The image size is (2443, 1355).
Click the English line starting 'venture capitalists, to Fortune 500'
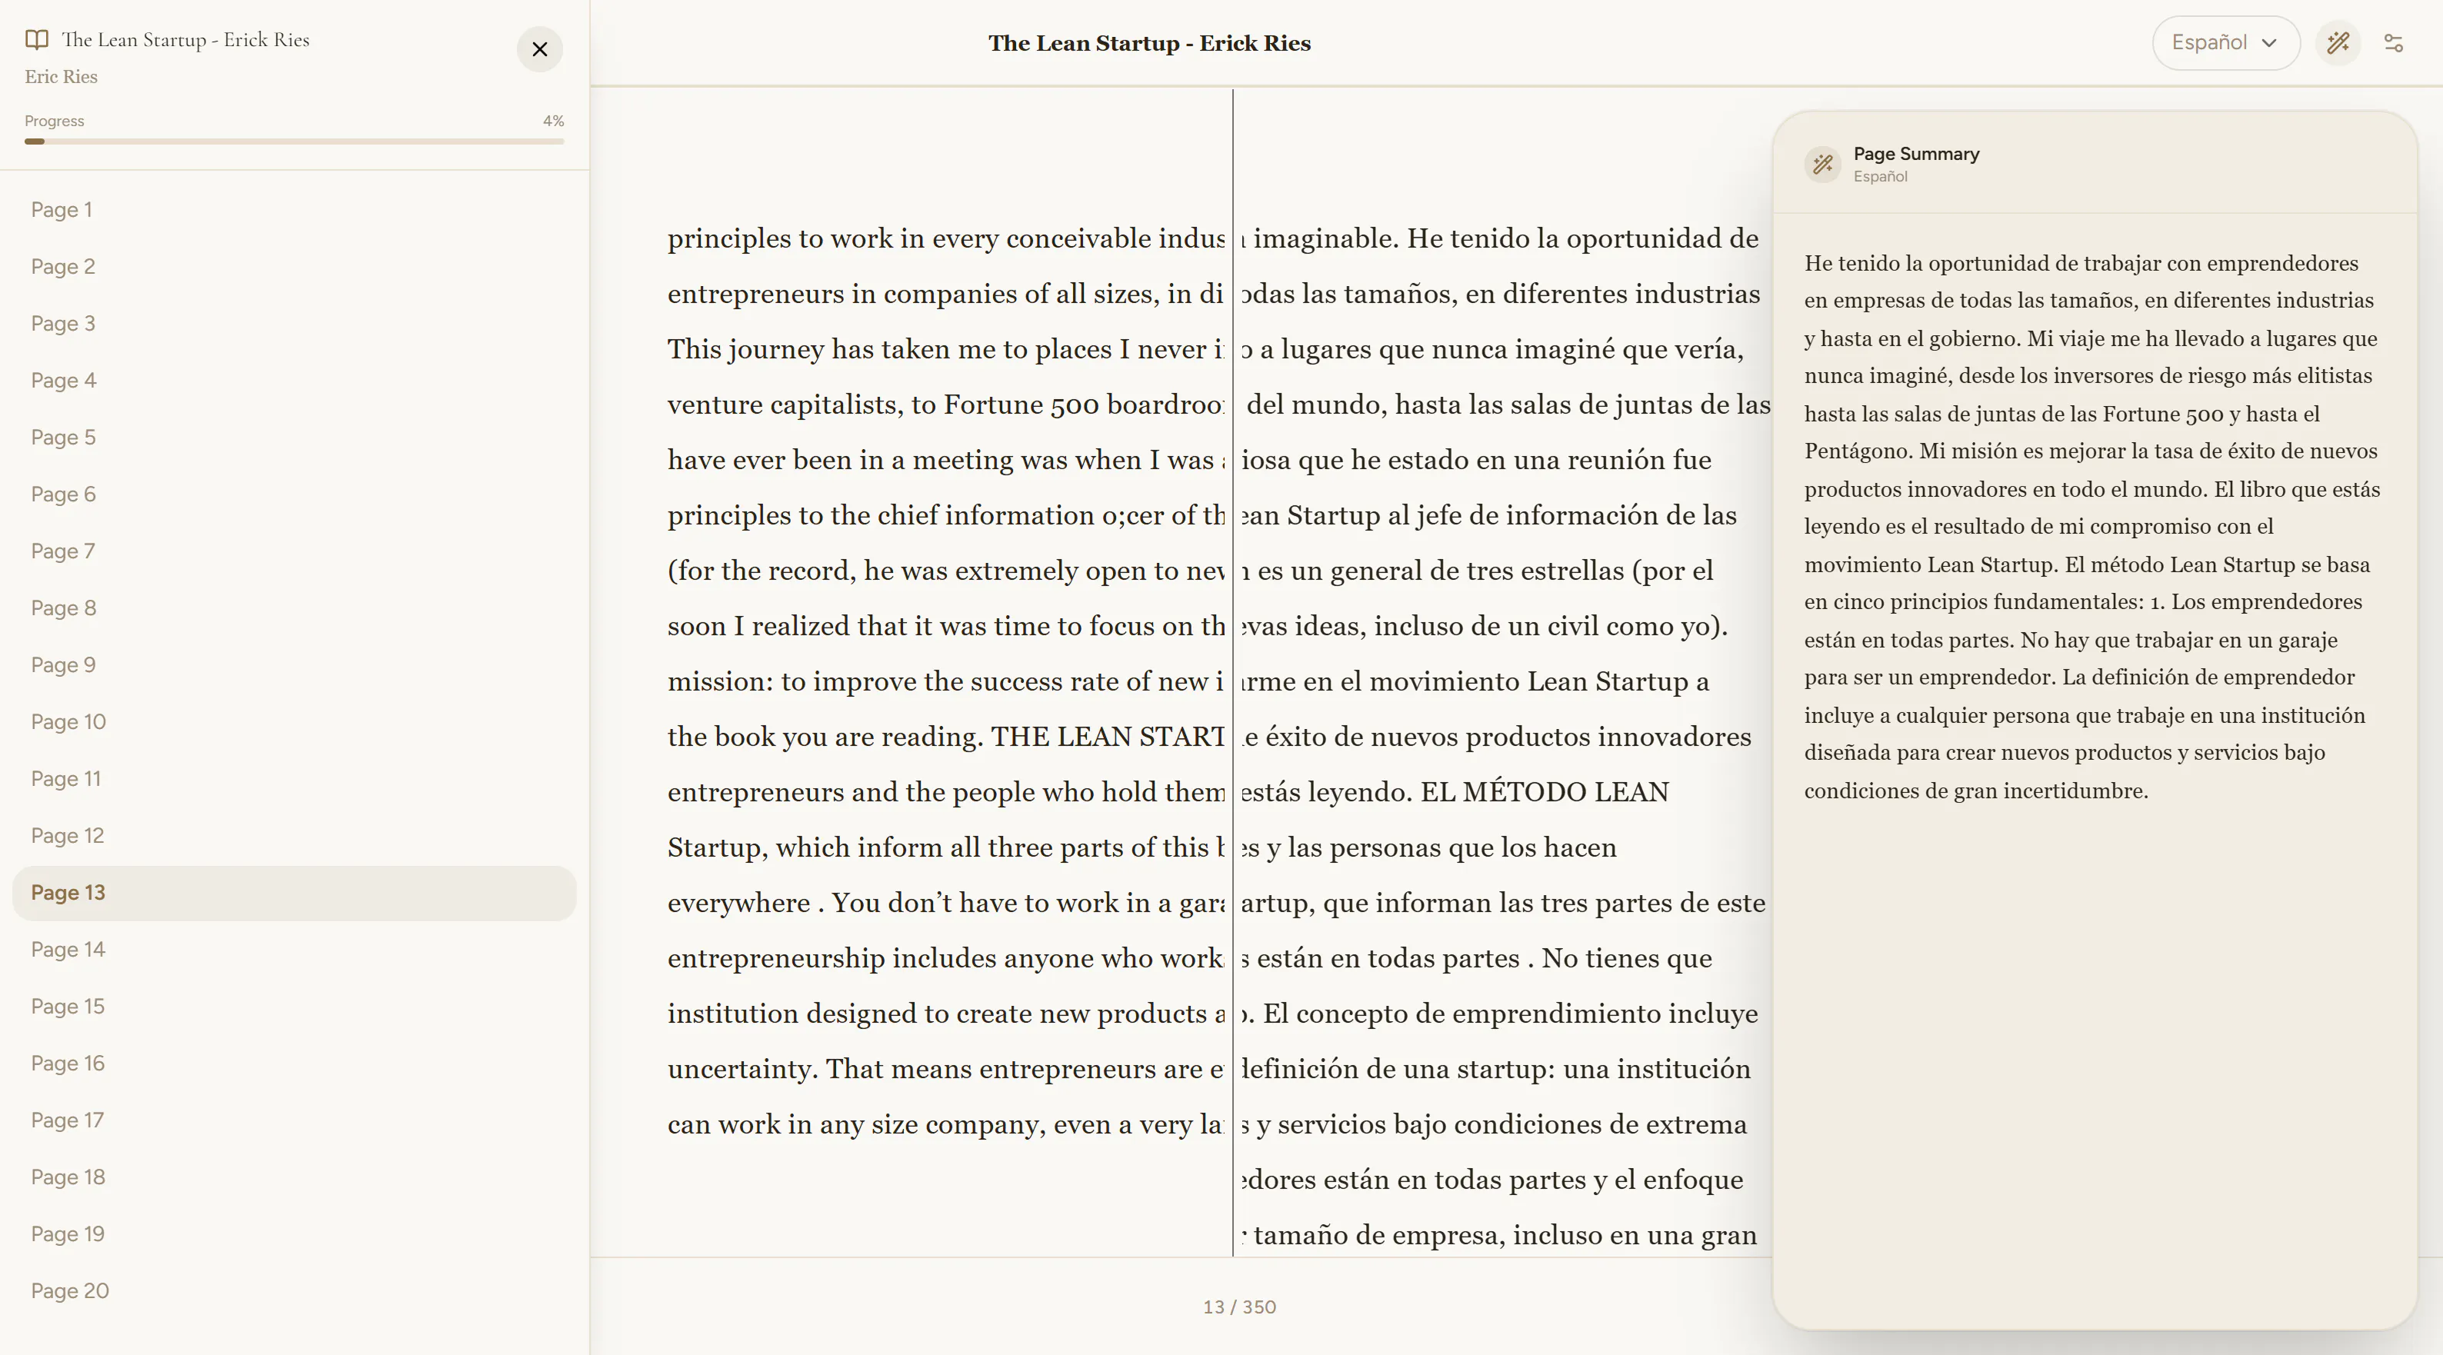(x=945, y=405)
